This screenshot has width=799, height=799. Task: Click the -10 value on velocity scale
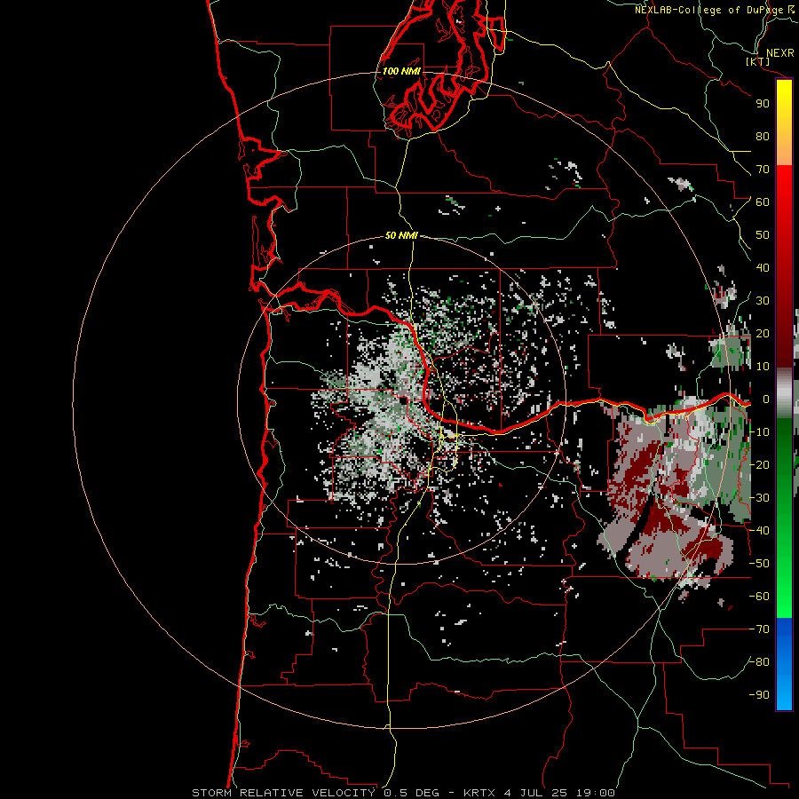pos(759,432)
